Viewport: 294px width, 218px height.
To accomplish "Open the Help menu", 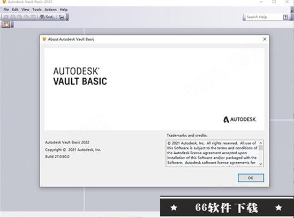I will coord(64,10).
